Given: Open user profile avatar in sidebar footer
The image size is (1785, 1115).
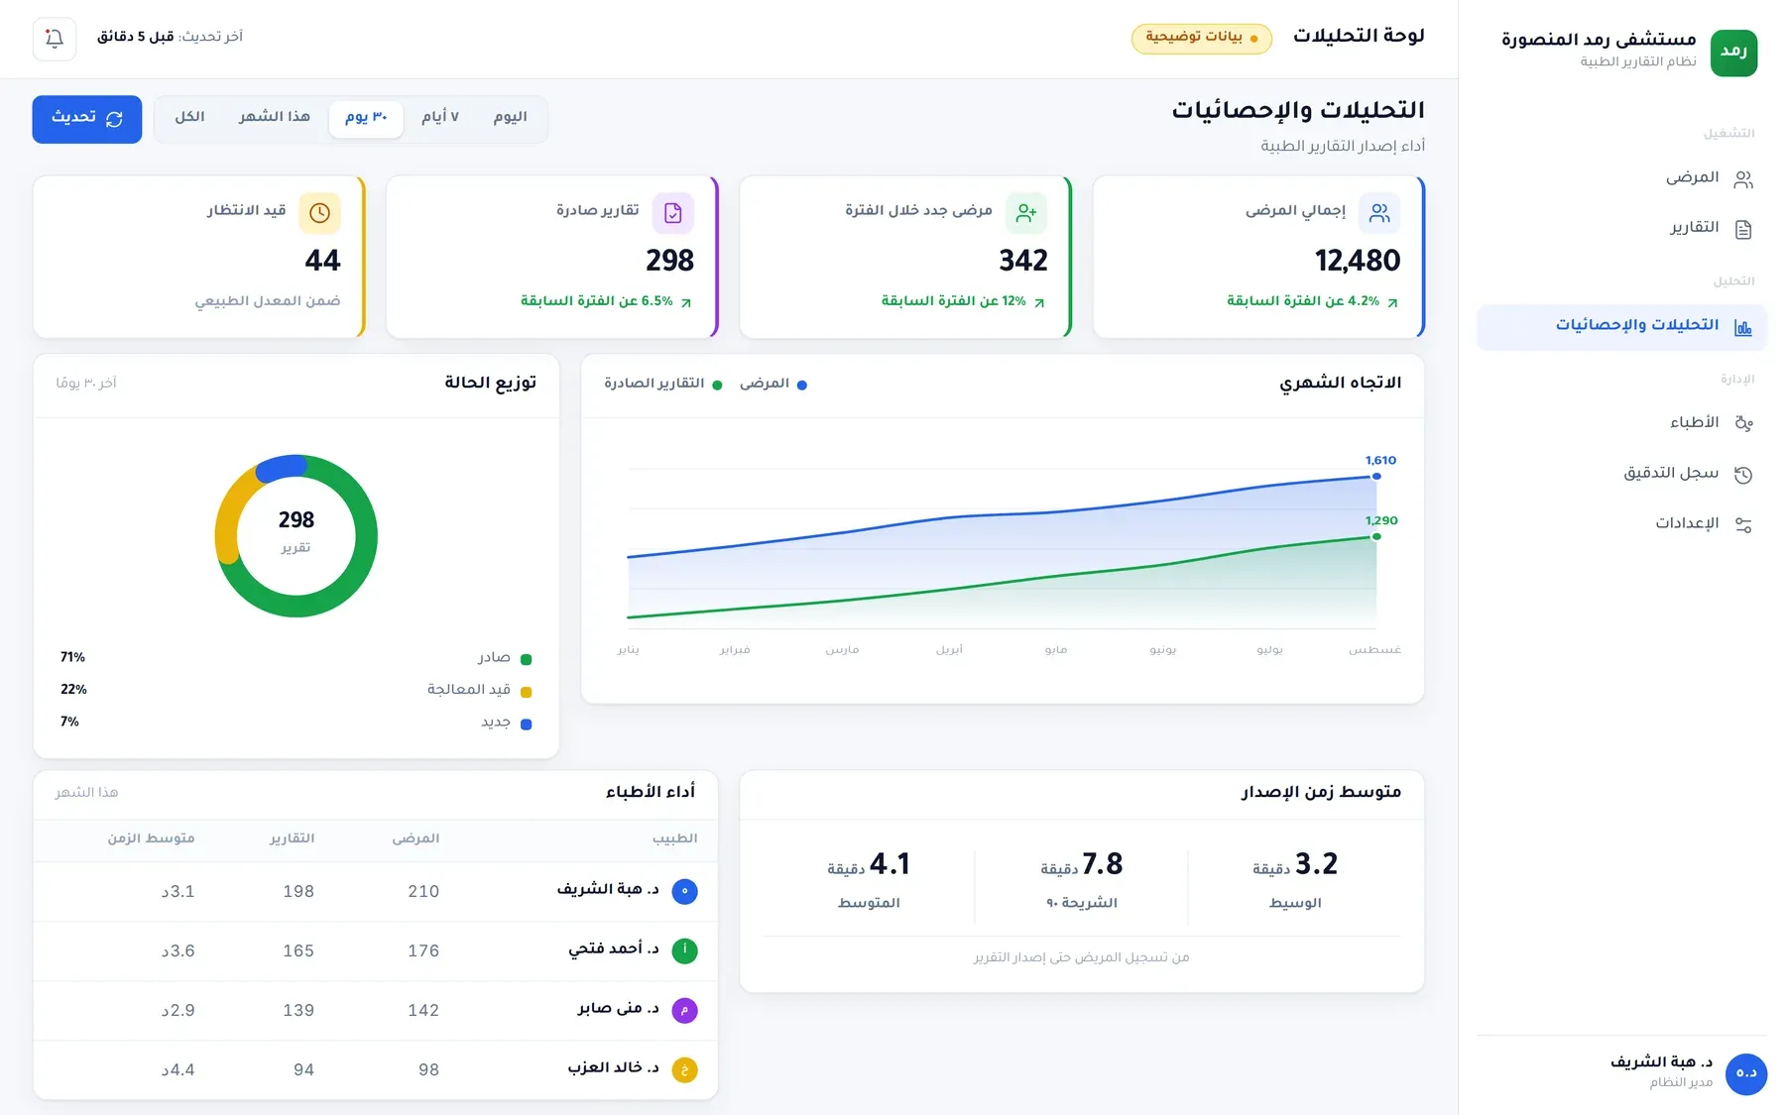Looking at the screenshot, I should click(x=1745, y=1073).
